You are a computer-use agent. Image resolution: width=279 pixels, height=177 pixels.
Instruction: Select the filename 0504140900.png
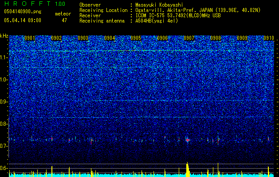(x=23, y=12)
